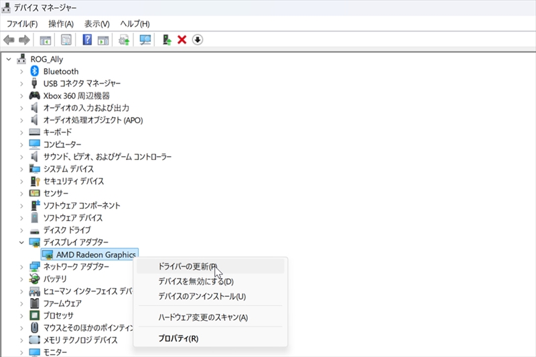Open the ヘルプ(H) menu
Viewport: 536px width, 357px height.
click(135, 24)
